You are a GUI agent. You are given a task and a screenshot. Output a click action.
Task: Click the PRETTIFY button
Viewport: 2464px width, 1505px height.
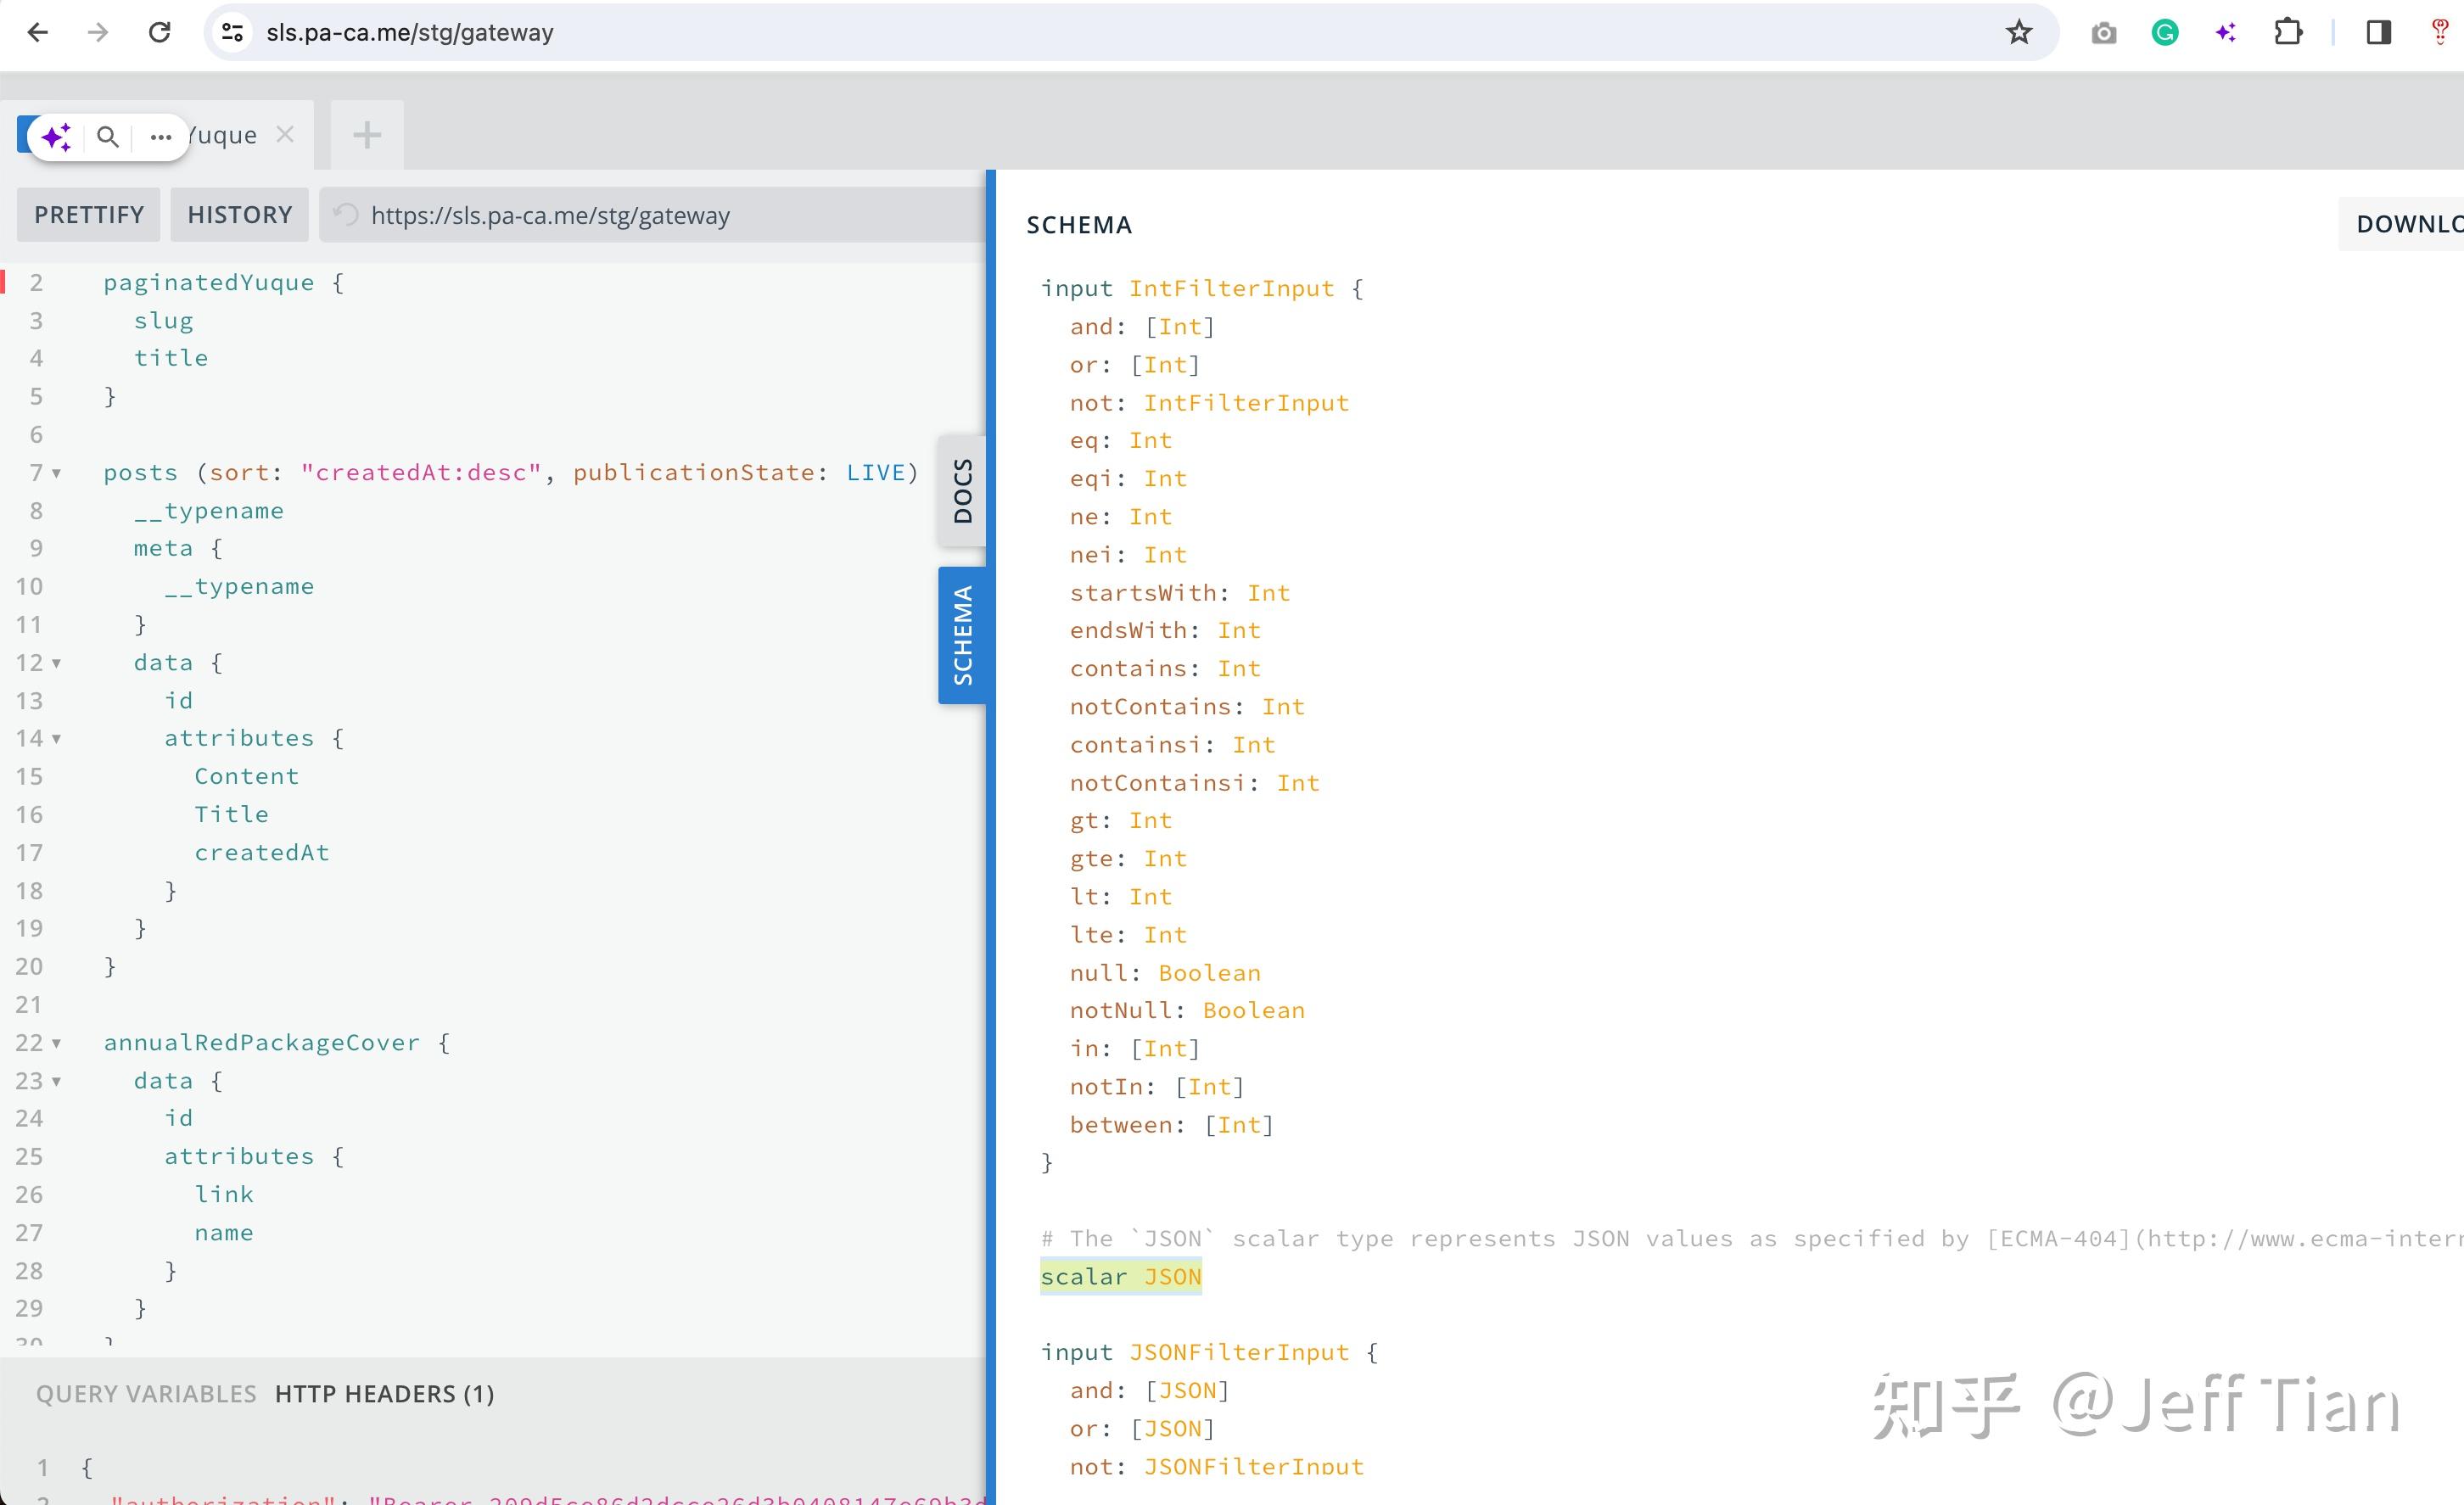point(88,214)
